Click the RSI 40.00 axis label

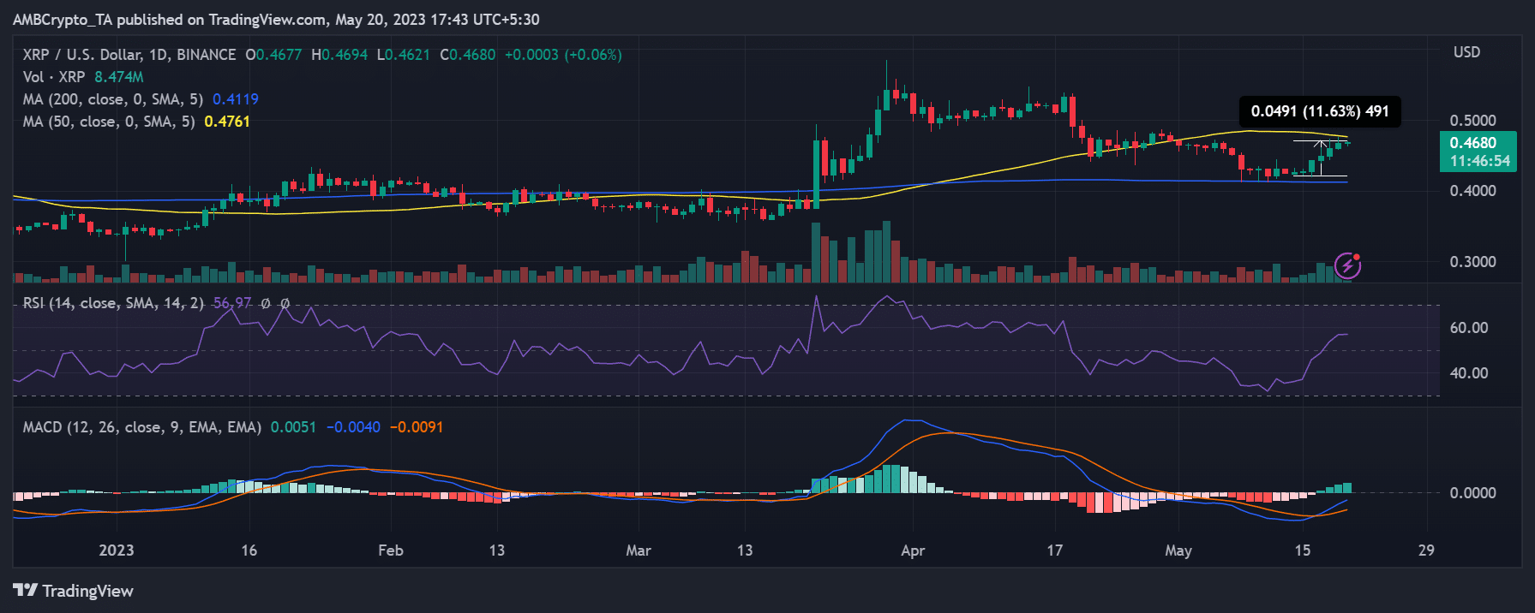tap(1468, 373)
